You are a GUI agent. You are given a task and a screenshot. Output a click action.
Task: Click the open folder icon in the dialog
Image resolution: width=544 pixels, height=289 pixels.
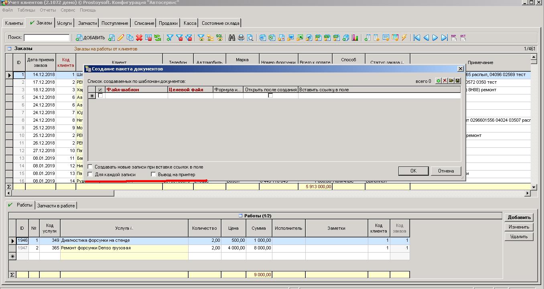coord(451,81)
